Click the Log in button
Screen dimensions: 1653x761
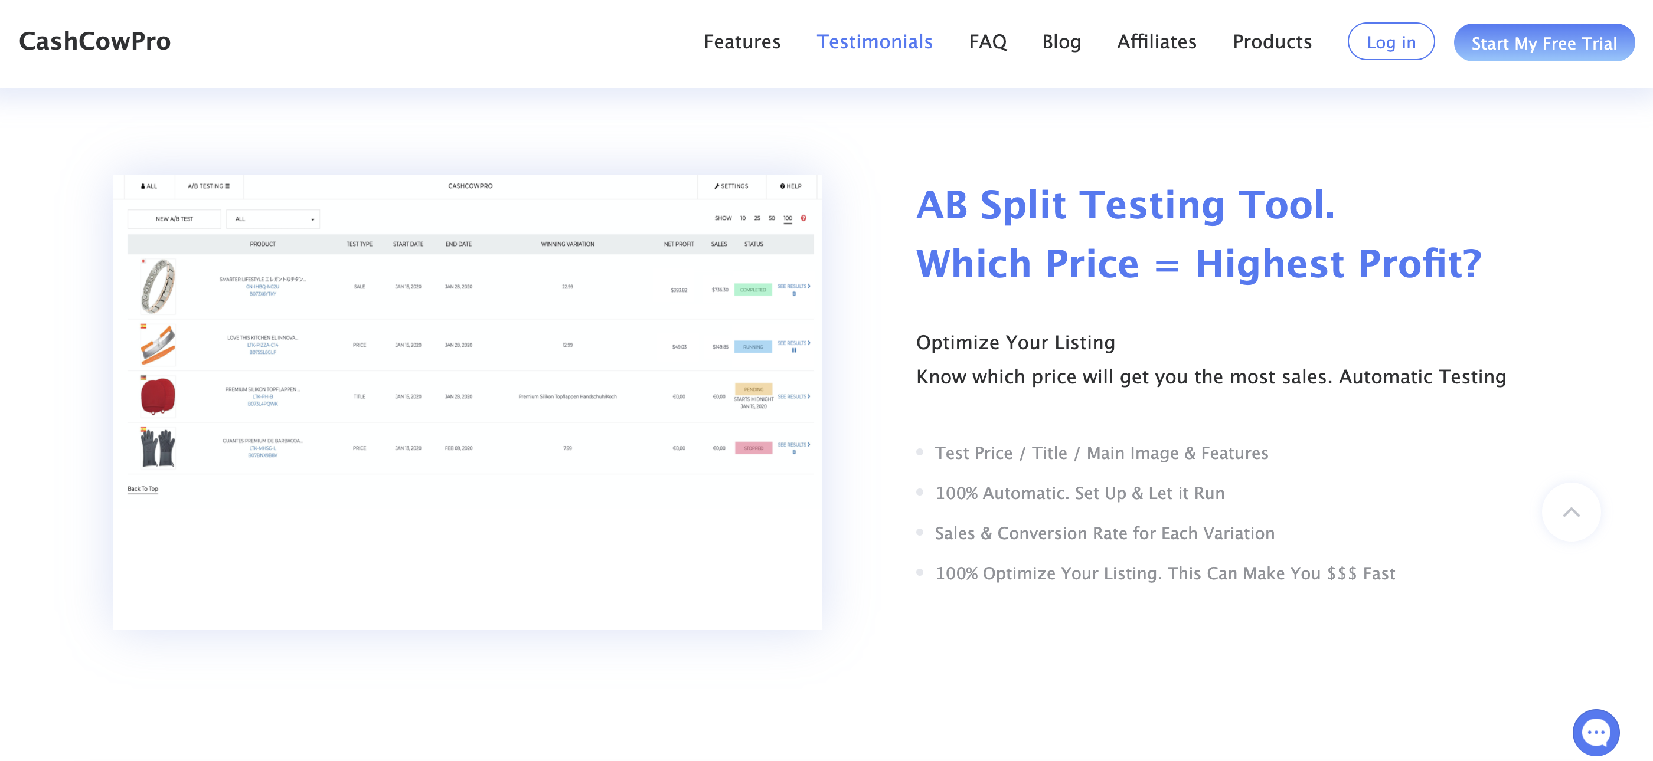tap(1390, 42)
